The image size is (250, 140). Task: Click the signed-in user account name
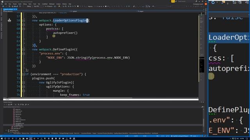[198, 4]
